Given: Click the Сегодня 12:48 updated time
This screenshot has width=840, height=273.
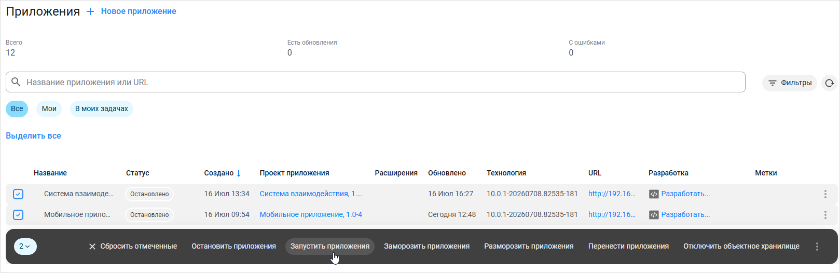Looking at the screenshot, I should [x=452, y=214].
